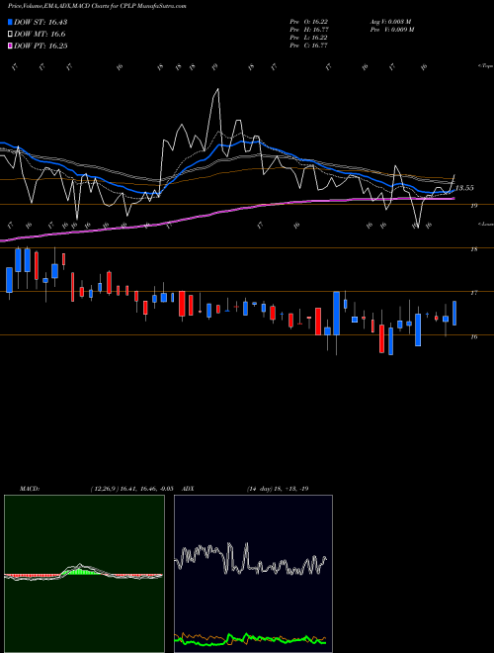This screenshot has width=494, height=653.
Task: Click the blue DOW ST legend swatch
Action: coord(10,22)
